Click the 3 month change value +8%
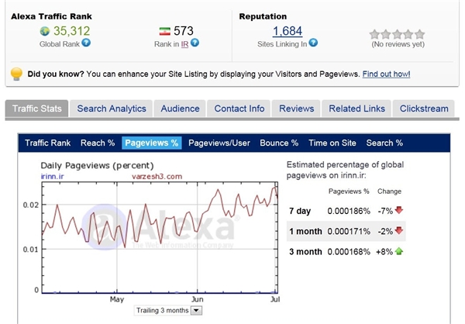The width and height of the screenshot is (465, 324). [384, 252]
